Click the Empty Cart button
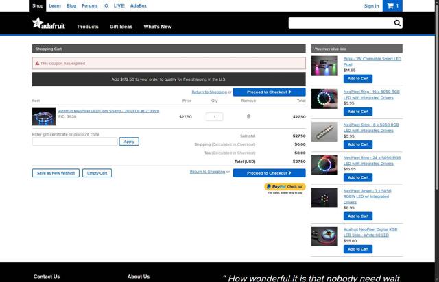Viewport: 439px width, 282px height. 97,173
